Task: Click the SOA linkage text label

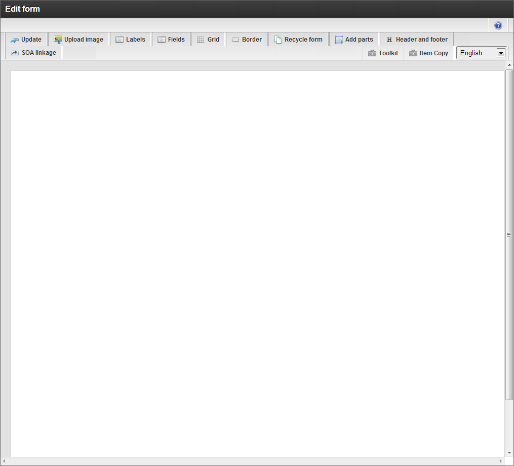Action: (x=38, y=53)
